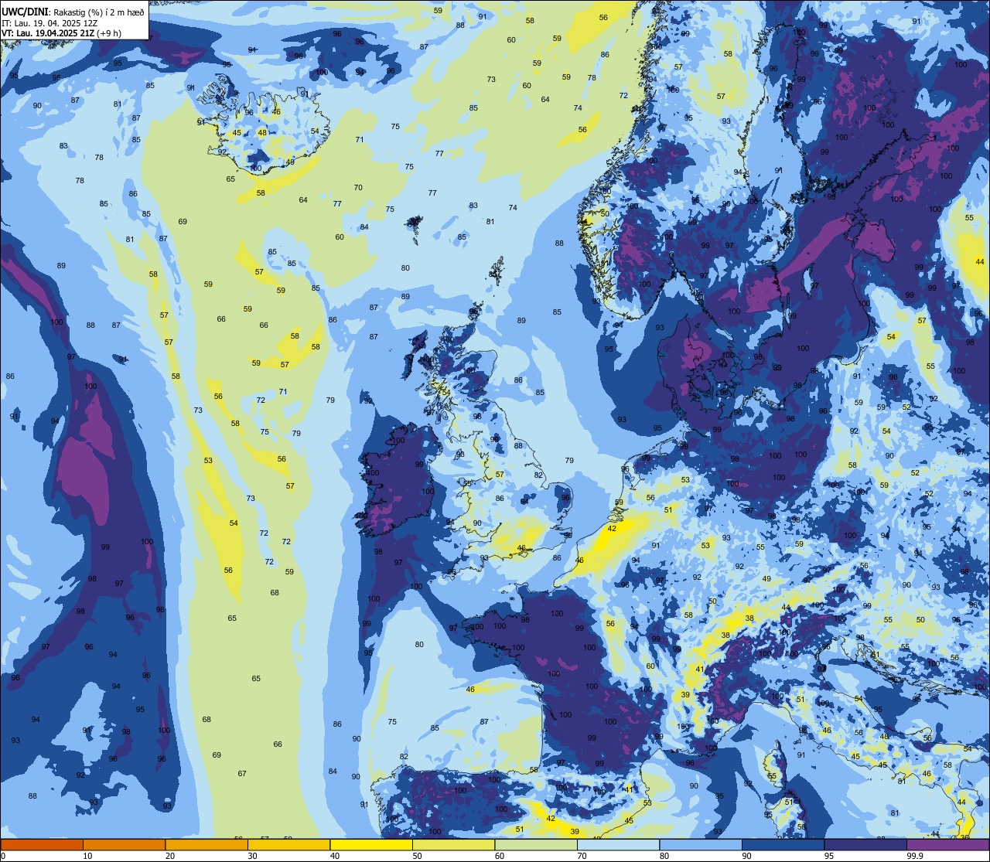Click the legend label 80
Viewport: 990px width, 862px height.
coord(664,856)
